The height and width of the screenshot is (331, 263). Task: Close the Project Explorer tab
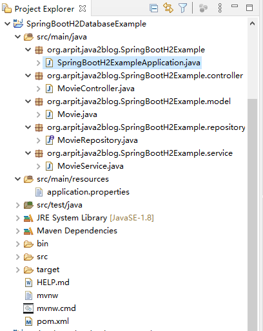83,8
